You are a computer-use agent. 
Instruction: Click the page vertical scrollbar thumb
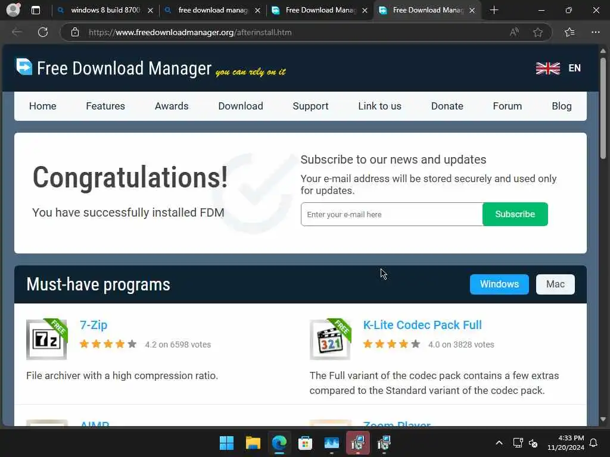[x=603, y=108]
